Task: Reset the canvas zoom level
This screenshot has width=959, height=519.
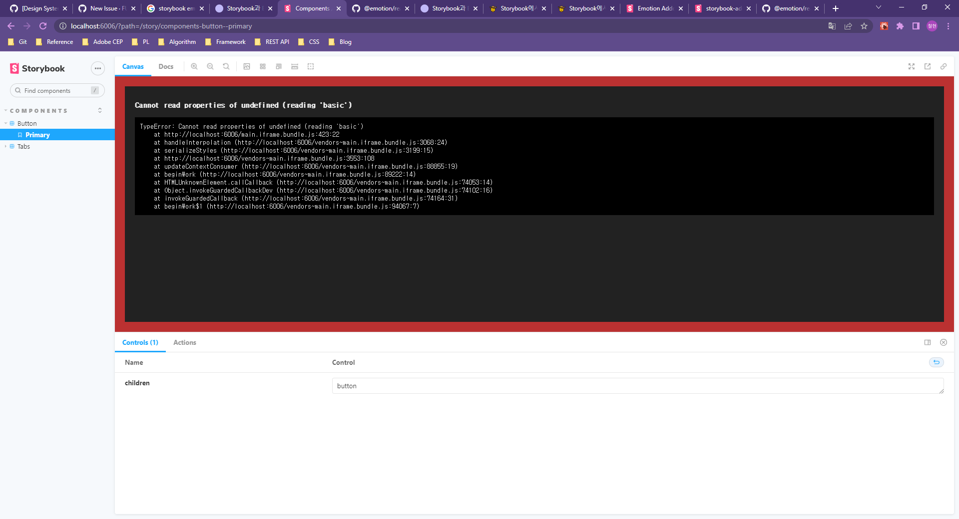Action: point(226,66)
